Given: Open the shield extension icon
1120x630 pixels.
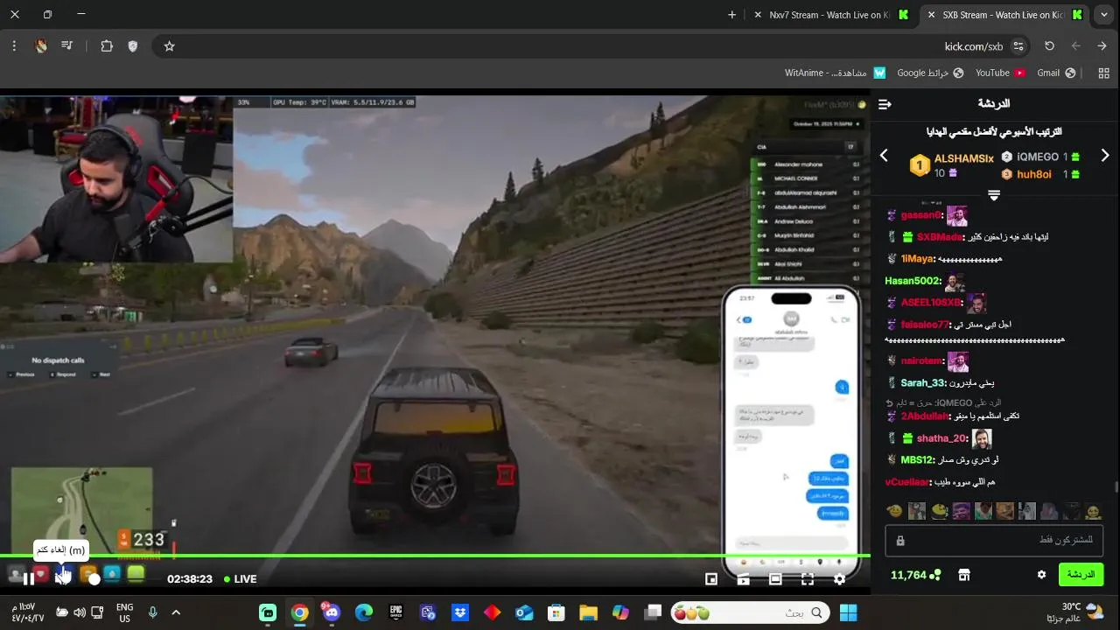Looking at the screenshot, I should tap(133, 46).
